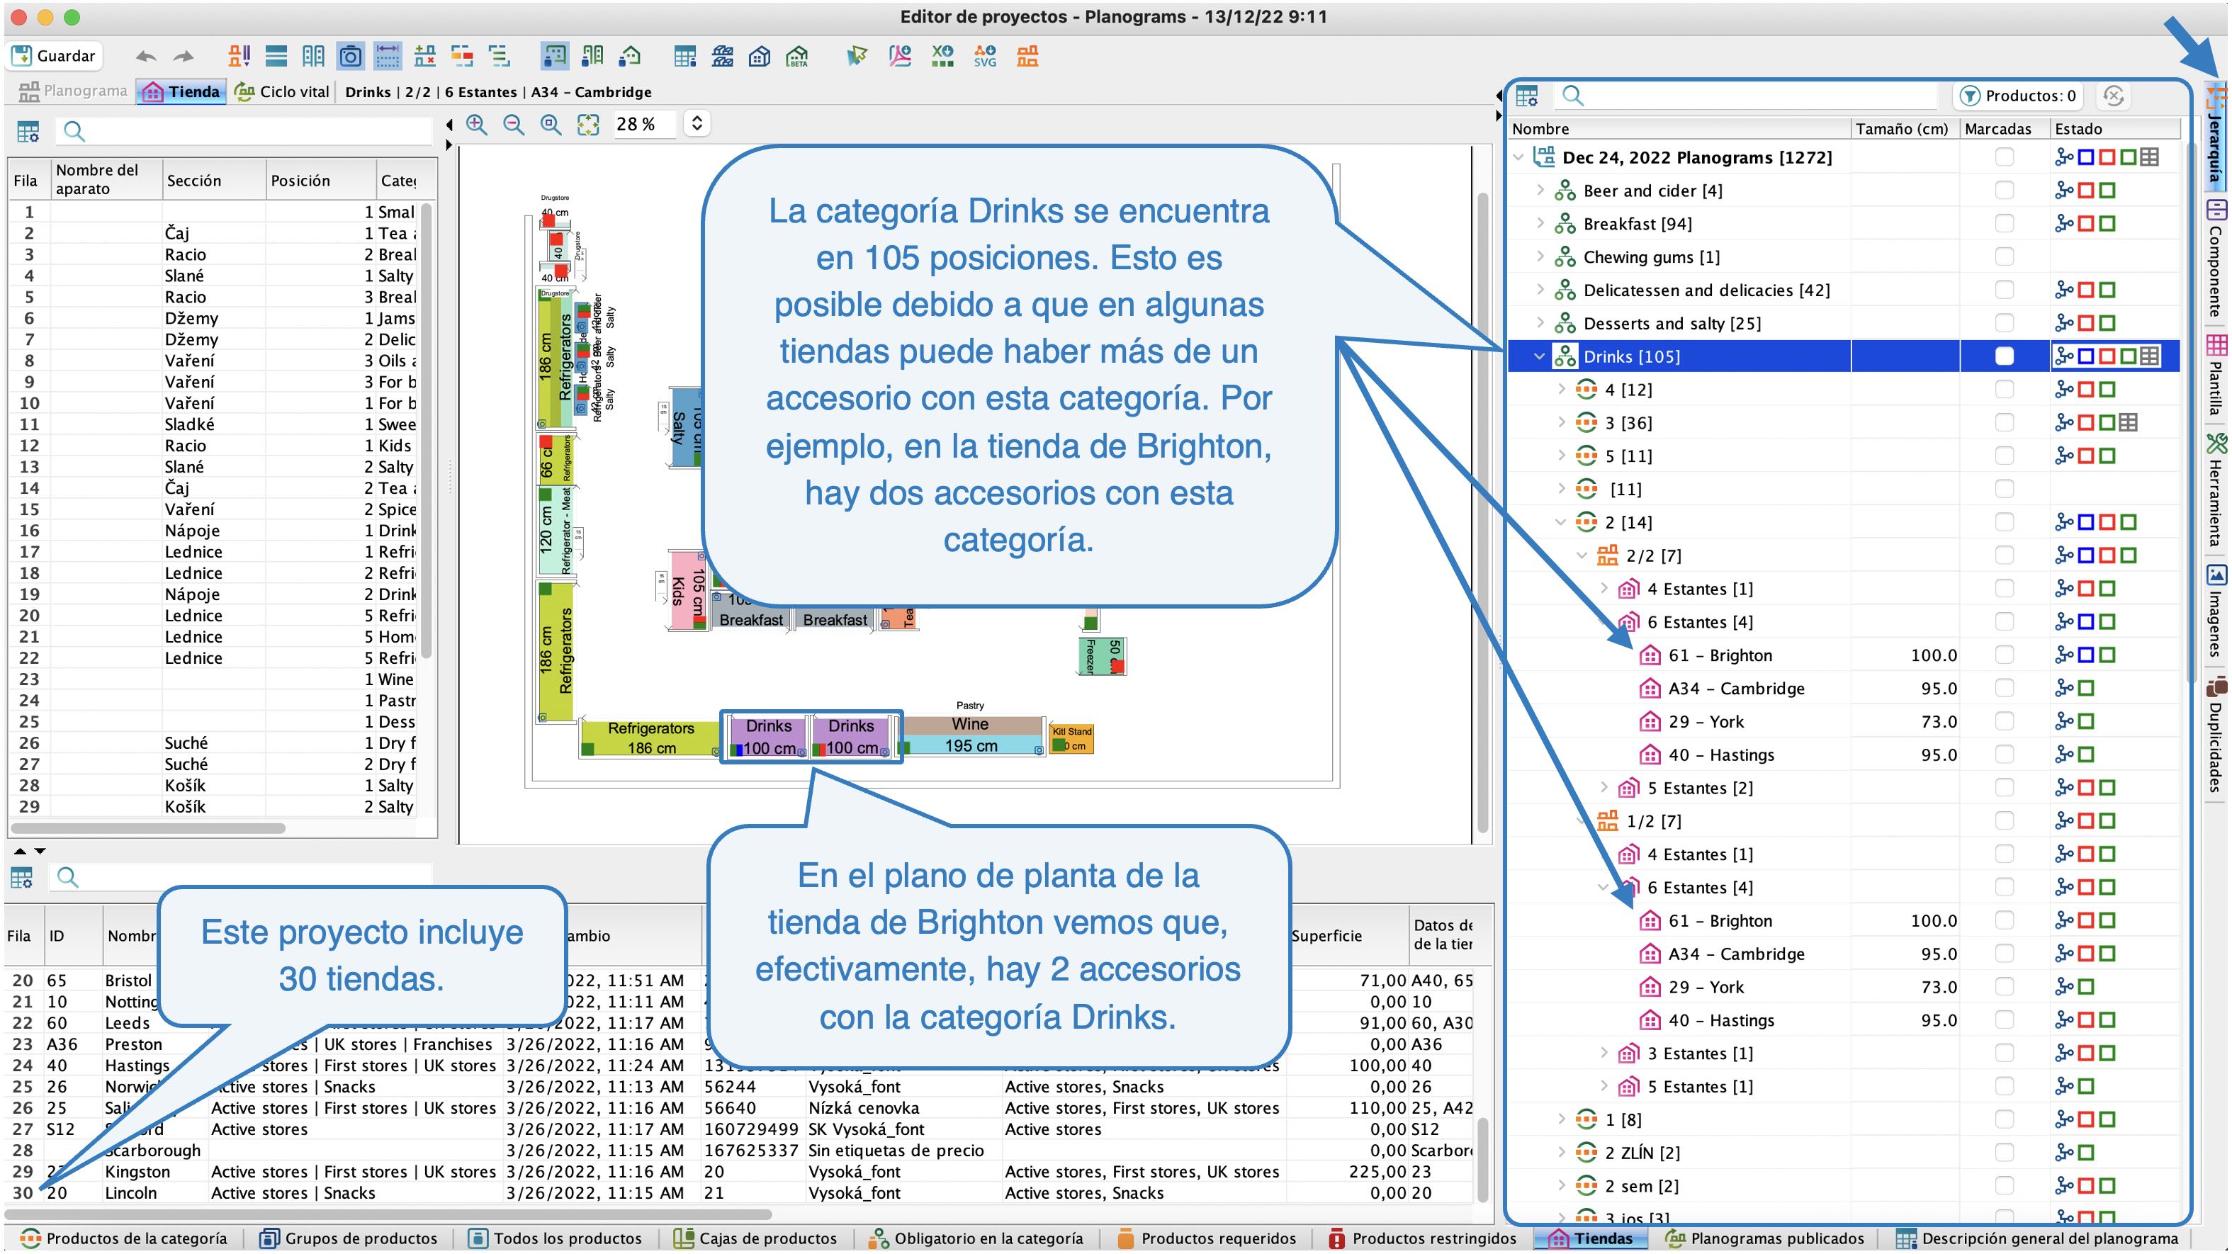Select the camera snapshot toolbar icon
The image size is (2232, 1254).
tap(350, 57)
